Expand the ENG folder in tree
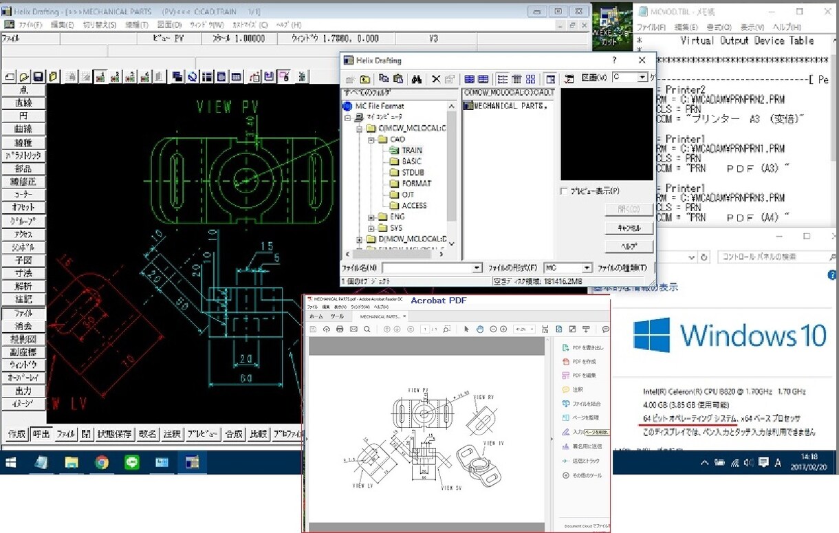Viewport: 839px width, 533px height. point(371,217)
